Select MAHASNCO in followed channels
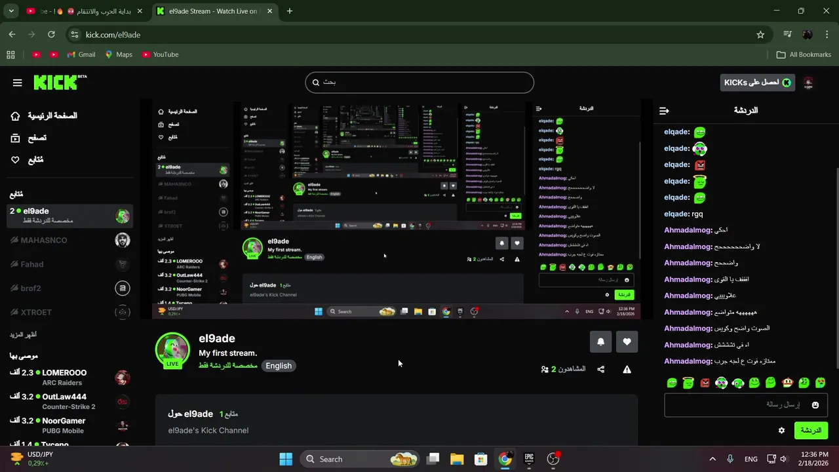Viewport: 839px width, 472px height. pyautogui.click(x=69, y=240)
